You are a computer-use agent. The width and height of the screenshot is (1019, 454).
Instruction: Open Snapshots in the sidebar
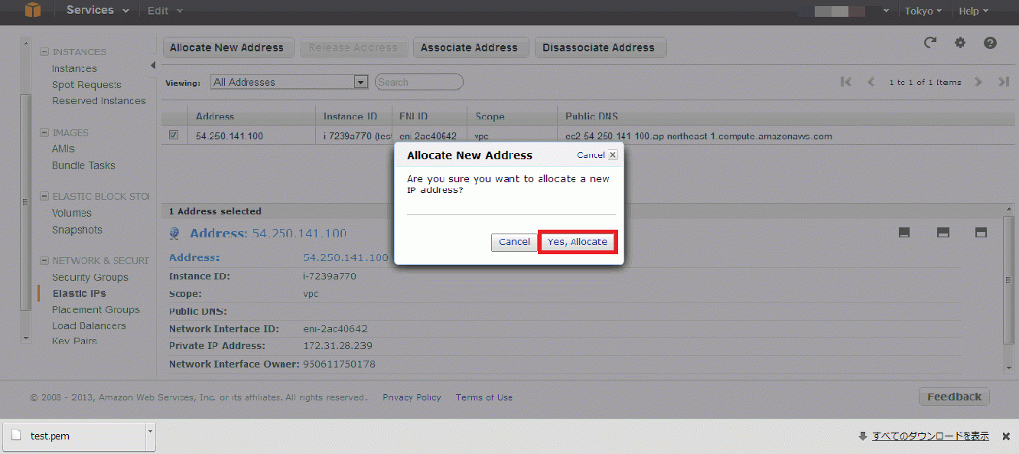[77, 230]
